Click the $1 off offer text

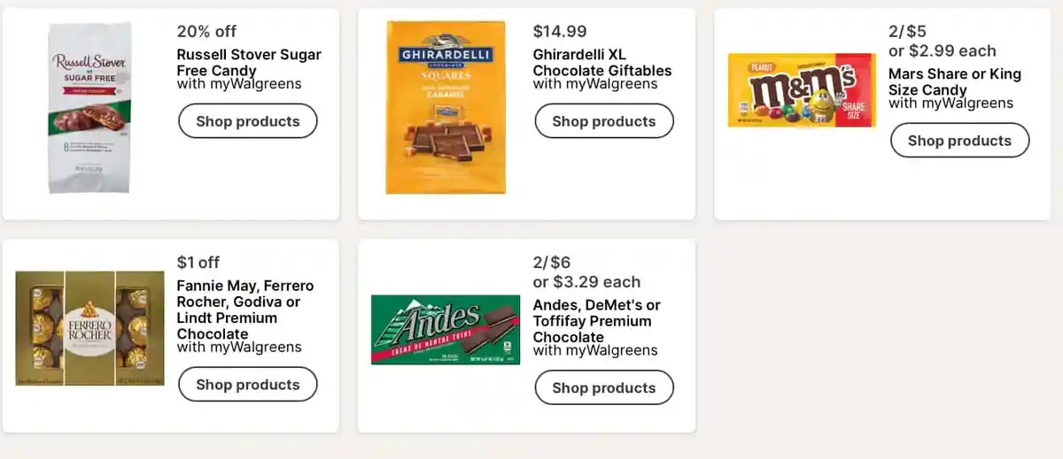(x=198, y=262)
